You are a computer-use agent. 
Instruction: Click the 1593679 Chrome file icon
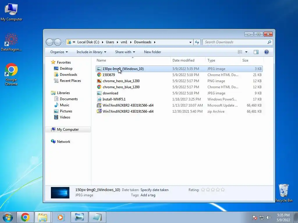pos(99,75)
